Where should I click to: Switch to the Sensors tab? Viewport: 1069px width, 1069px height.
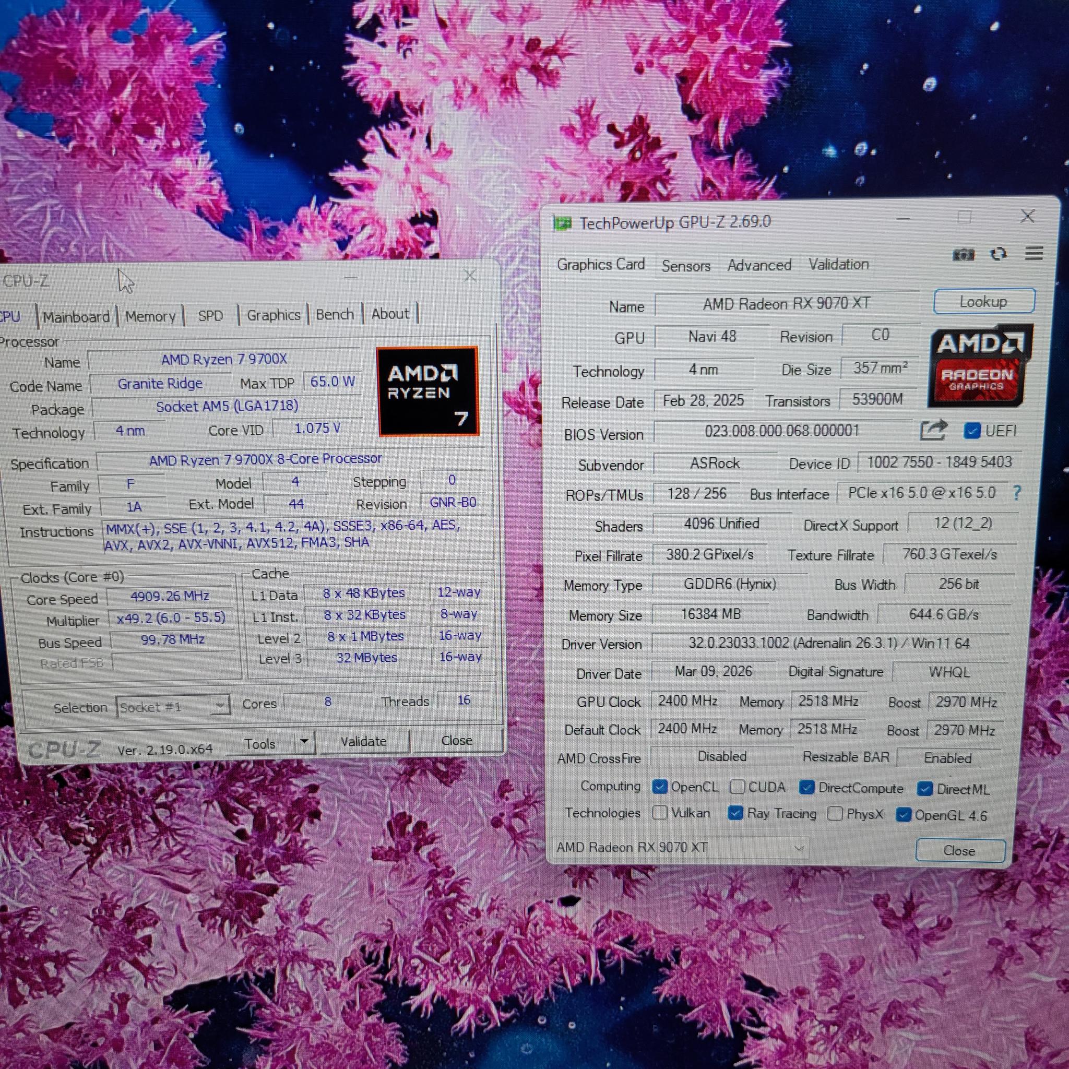tap(685, 266)
